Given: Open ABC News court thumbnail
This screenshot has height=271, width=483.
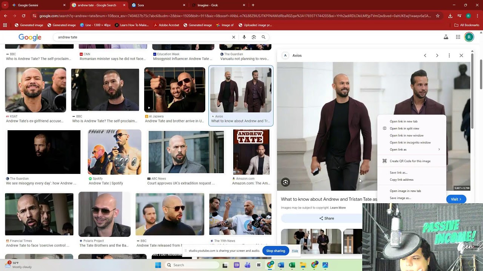Looking at the screenshot, I should coord(186,152).
